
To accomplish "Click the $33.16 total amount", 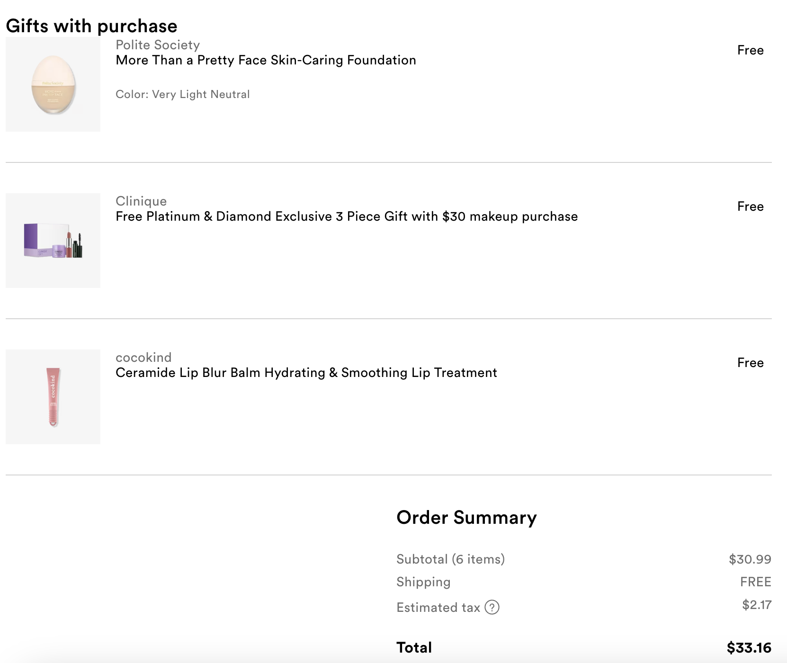I will (x=749, y=647).
